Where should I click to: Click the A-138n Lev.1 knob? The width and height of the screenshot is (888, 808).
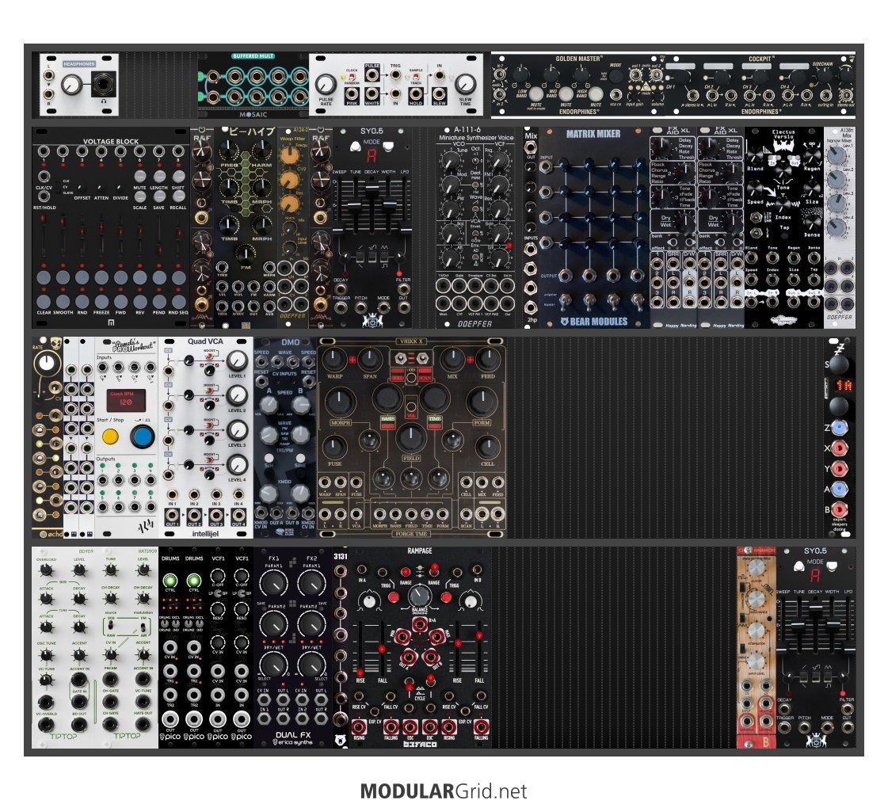(x=837, y=155)
